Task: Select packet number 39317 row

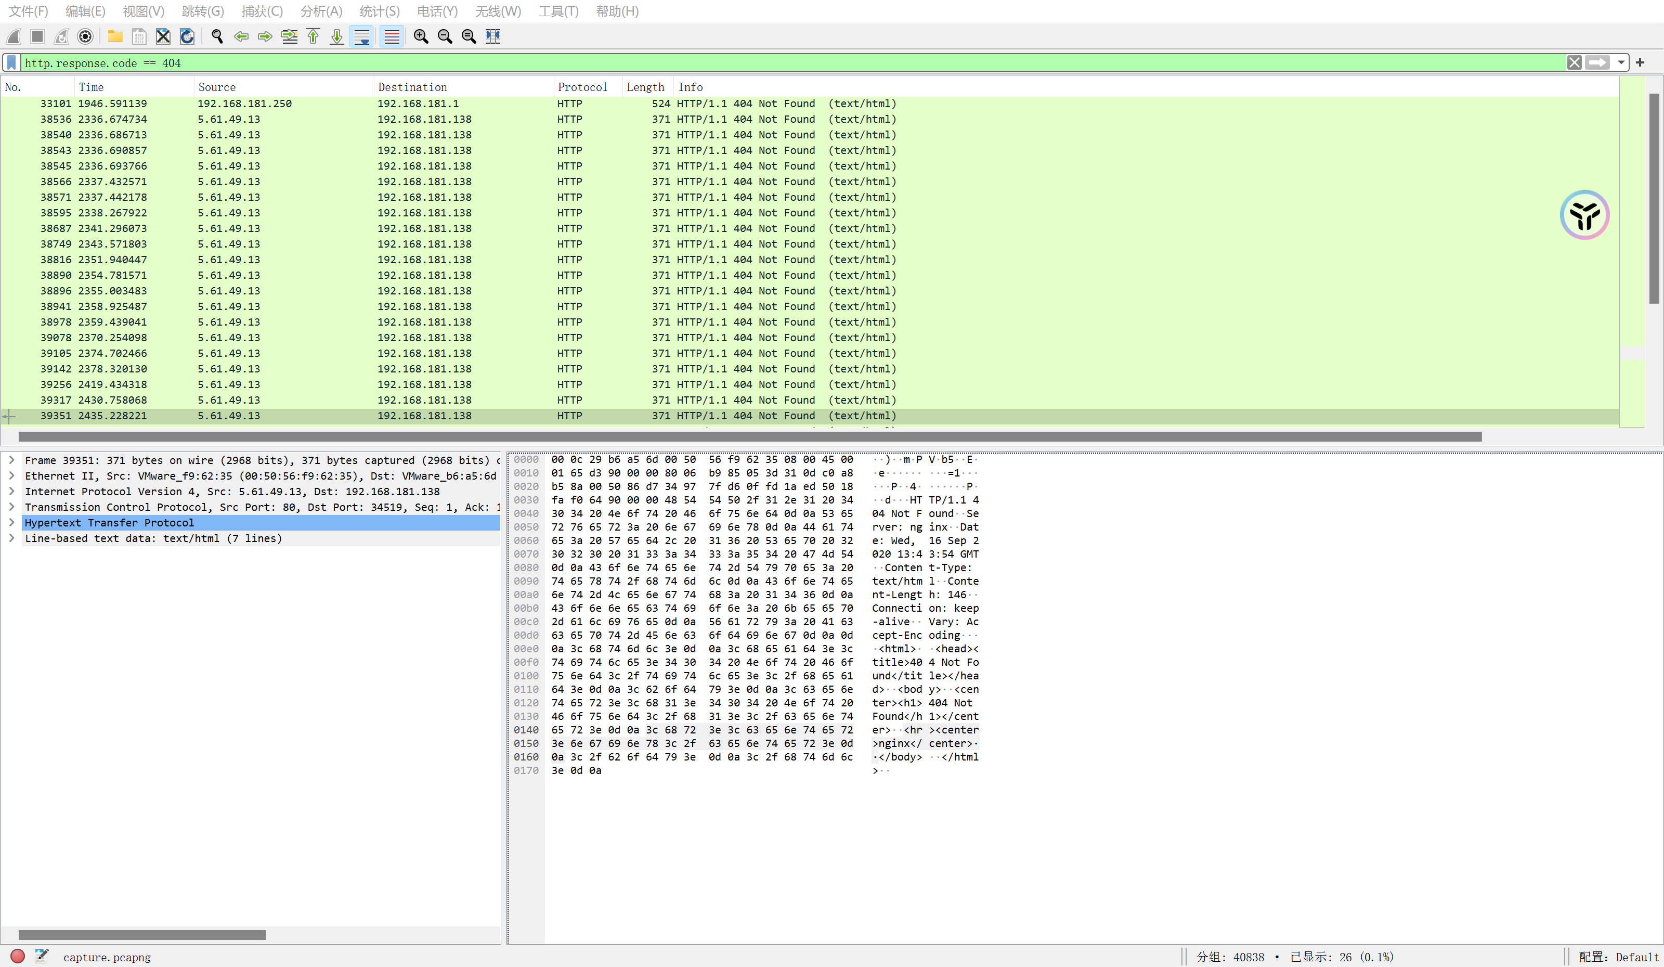Action: (x=810, y=401)
